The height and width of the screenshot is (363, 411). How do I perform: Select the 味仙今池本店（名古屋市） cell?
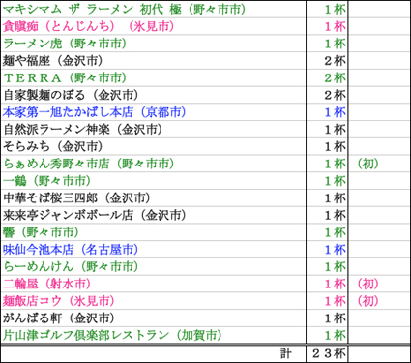click(153, 250)
